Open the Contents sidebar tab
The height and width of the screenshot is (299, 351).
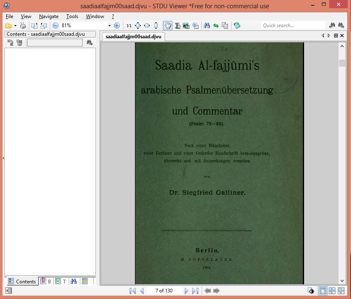coord(22,281)
